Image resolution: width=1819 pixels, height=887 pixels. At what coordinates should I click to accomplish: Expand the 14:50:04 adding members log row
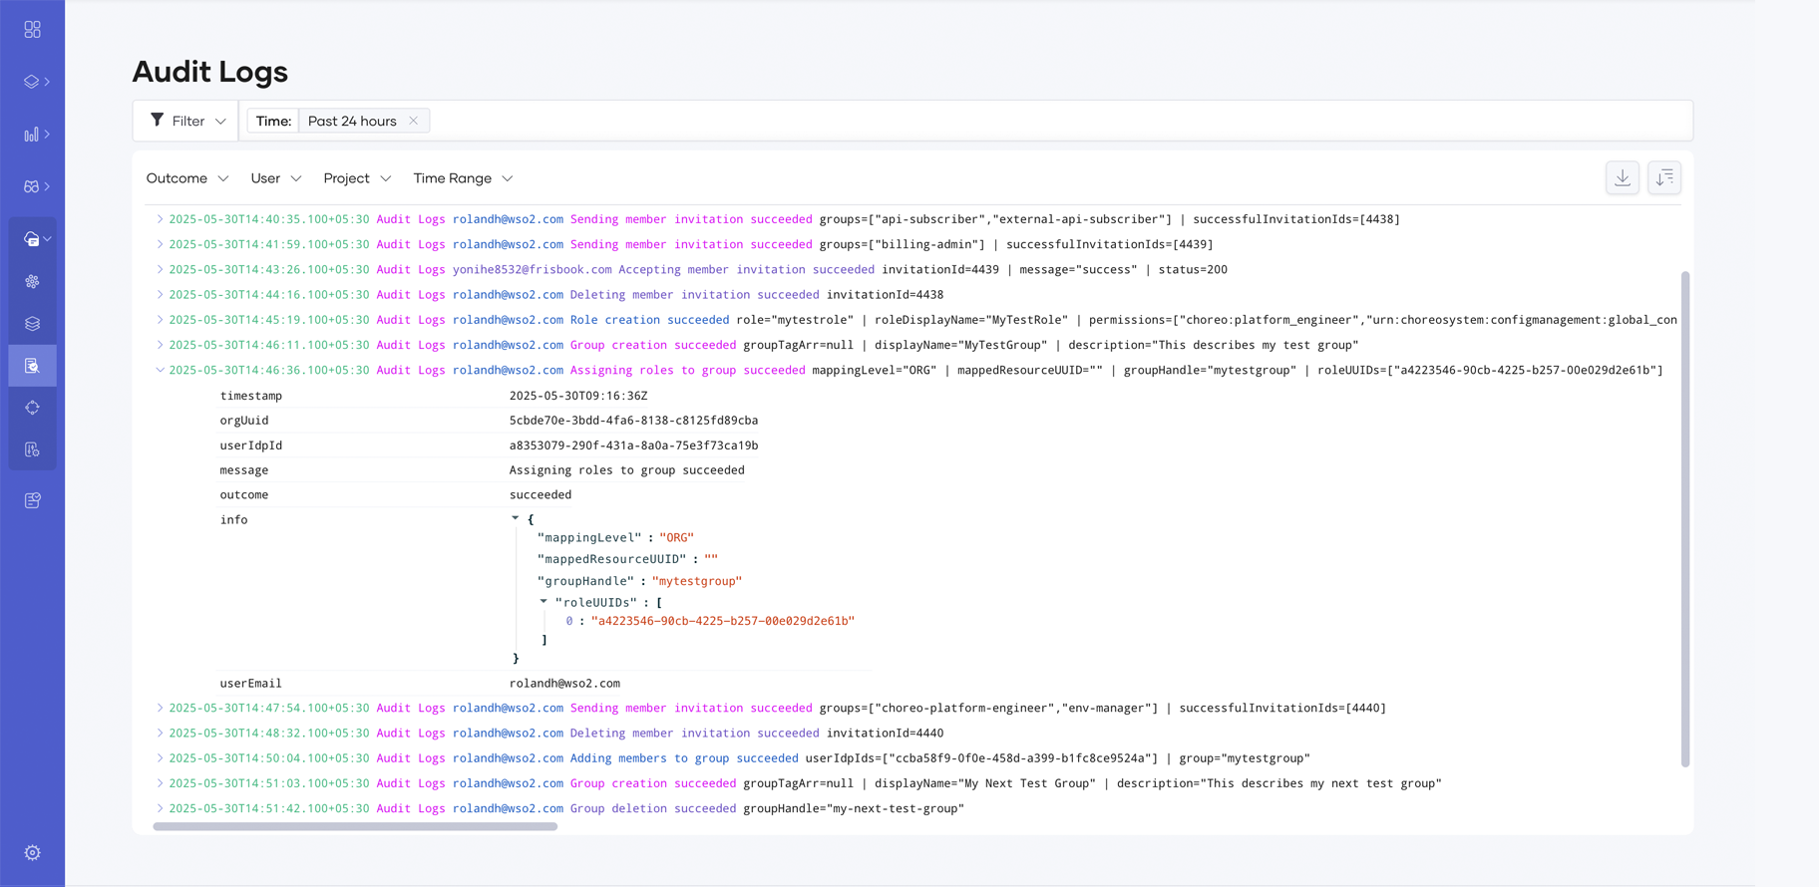tap(160, 758)
